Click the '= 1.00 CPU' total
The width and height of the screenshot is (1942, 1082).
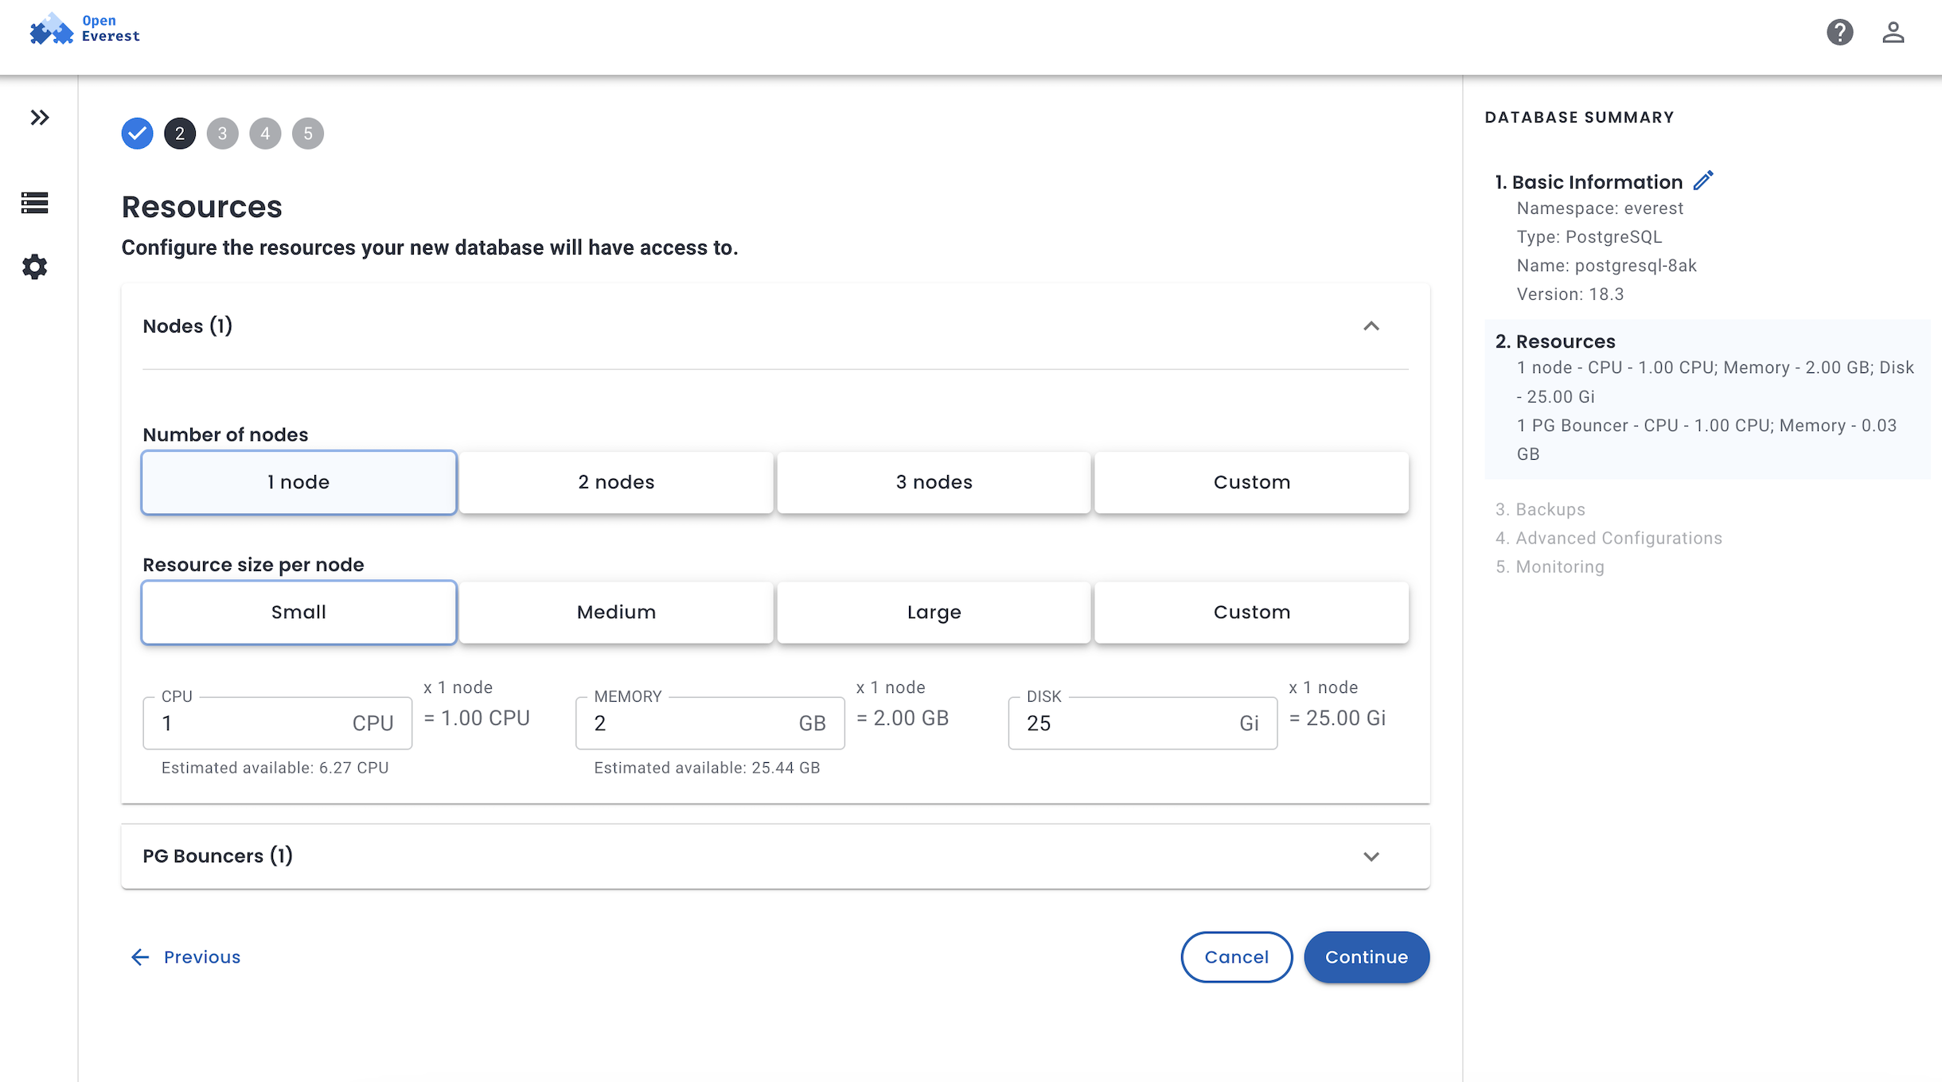(x=477, y=718)
